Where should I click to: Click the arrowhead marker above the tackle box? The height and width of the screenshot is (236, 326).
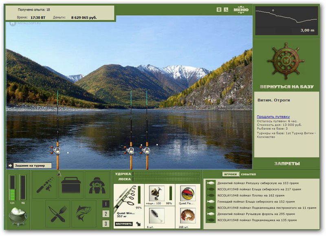[x=59, y=174]
